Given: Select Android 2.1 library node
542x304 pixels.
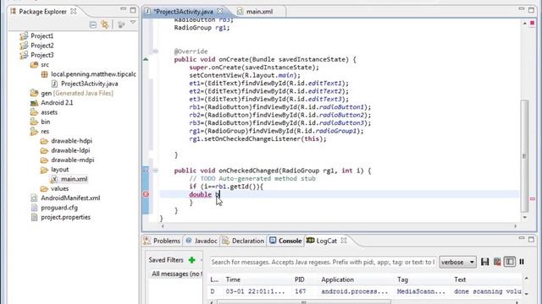Looking at the screenshot, I should 57,103.
